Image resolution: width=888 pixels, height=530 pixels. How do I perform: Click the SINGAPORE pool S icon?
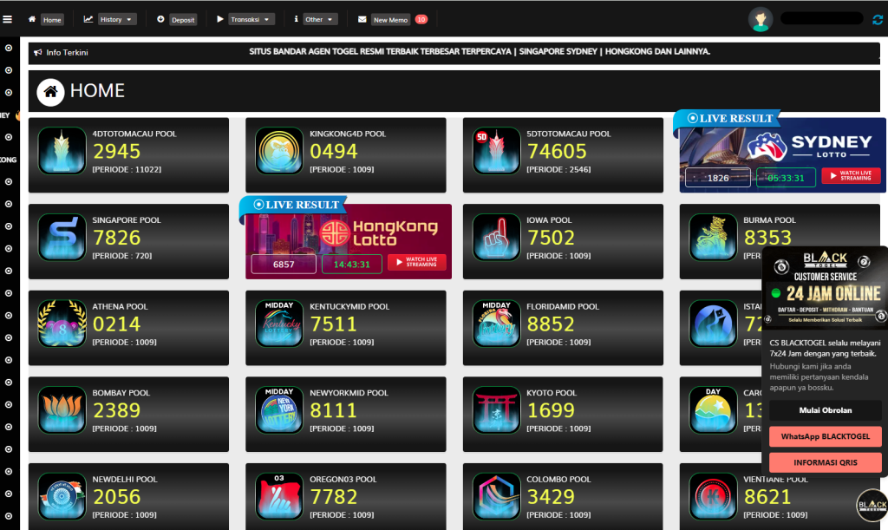coord(62,237)
